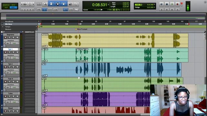Click the Stop transport button
This screenshot has width=207, height=116.
pos(167,4)
